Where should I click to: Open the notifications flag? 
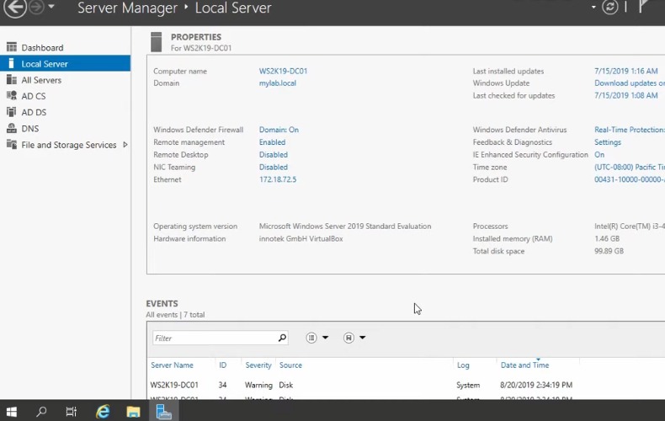pyautogui.click(x=644, y=8)
